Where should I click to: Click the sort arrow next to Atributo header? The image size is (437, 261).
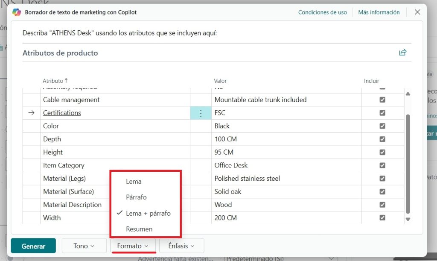click(x=66, y=81)
